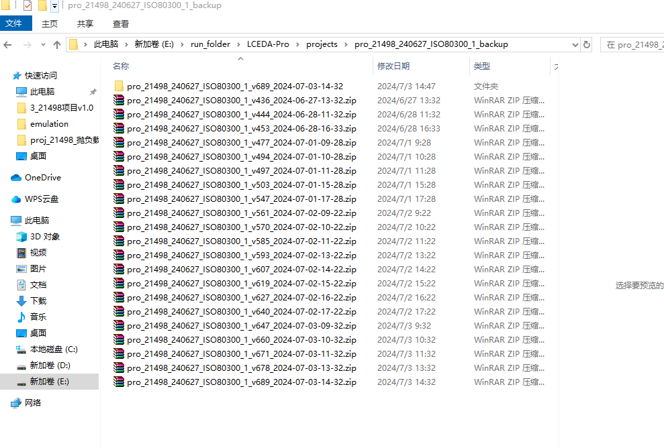Select 3D 对象 in the sidebar
The width and height of the screenshot is (664, 448).
(45, 237)
